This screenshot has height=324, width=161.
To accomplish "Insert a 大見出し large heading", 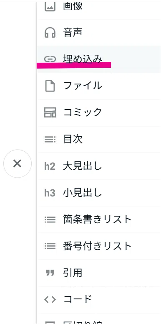I will click(x=99, y=166).
